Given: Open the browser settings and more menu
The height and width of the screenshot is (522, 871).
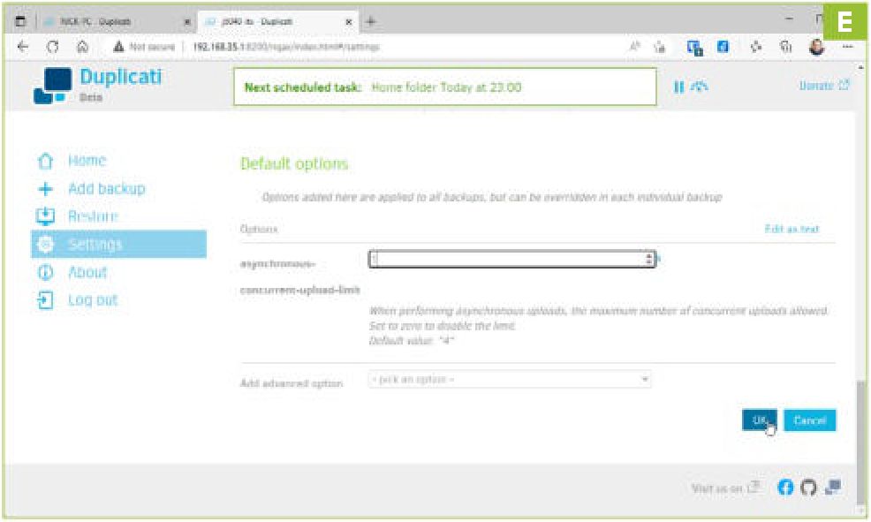Looking at the screenshot, I should click(847, 47).
